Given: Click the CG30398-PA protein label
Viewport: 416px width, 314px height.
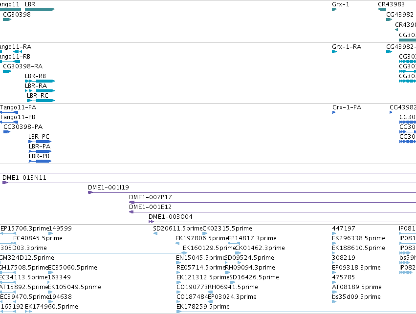Looking at the screenshot, I should tap(23, 127).
